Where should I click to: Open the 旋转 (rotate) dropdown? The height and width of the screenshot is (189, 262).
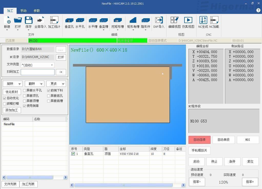13,84
